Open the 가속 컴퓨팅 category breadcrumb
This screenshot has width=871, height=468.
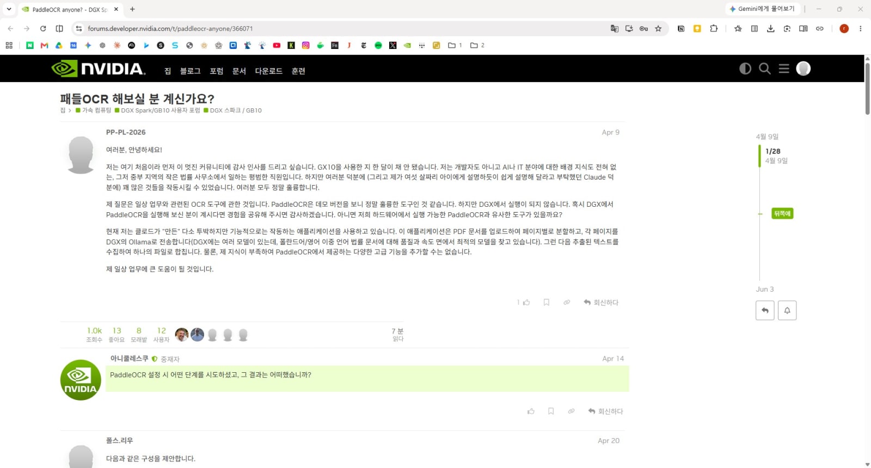coord(93,110)
